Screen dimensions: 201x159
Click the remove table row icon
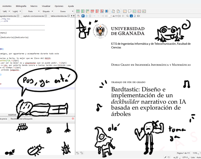(92, 11)
